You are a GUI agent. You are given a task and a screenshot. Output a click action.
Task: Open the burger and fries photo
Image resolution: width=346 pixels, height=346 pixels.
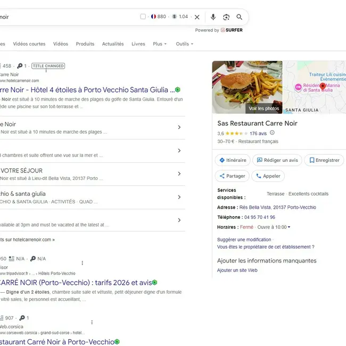[247, 87]
